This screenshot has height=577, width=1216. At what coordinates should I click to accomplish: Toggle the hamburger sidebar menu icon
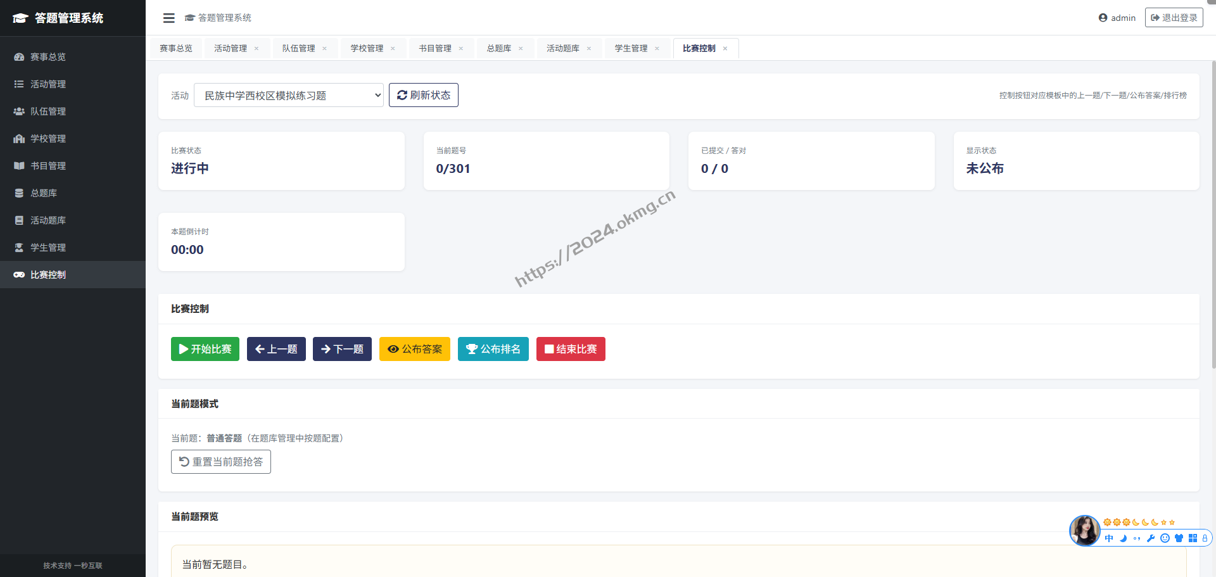(x=168, y=18)
